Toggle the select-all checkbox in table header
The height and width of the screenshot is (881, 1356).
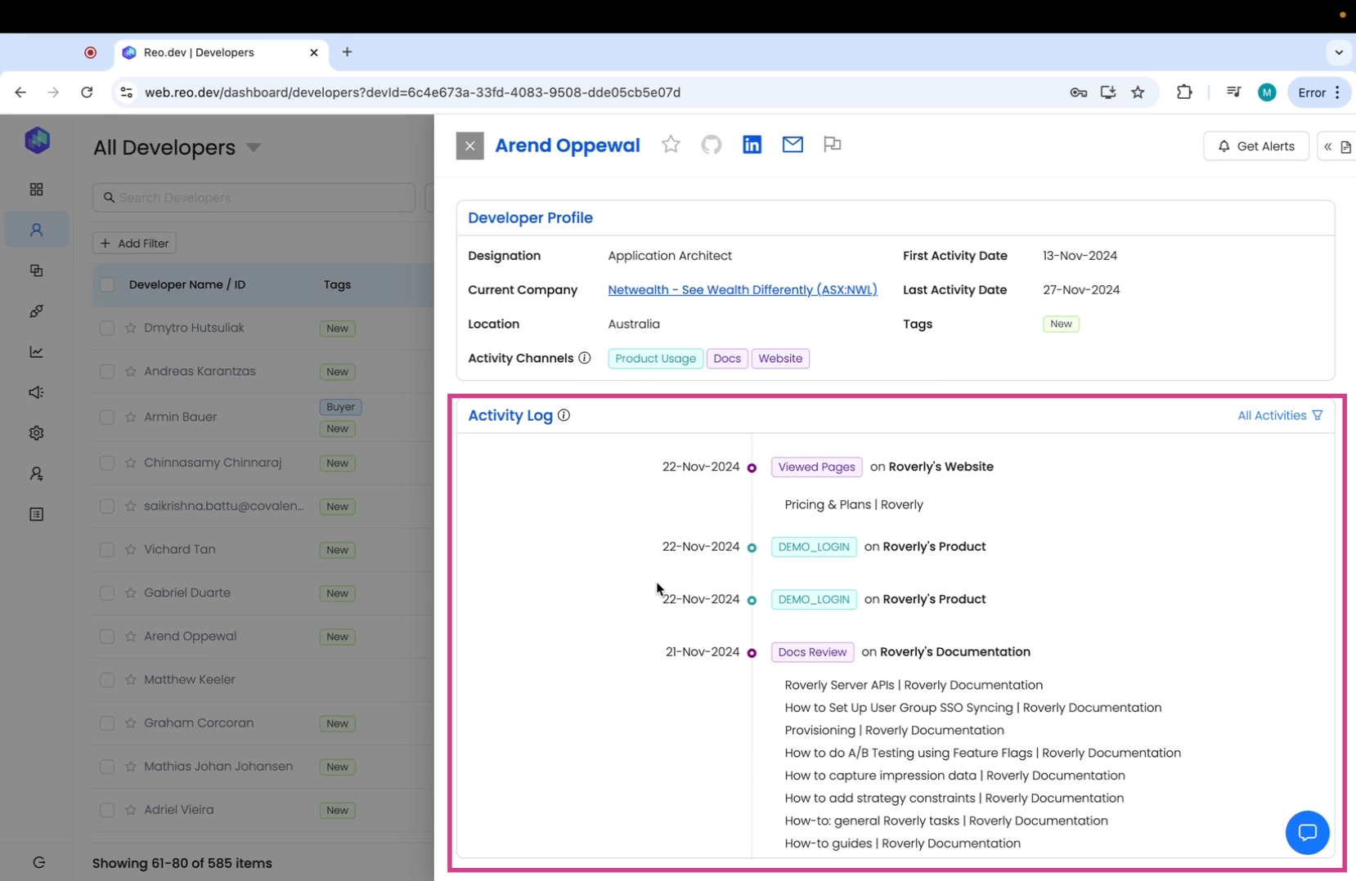[107, 284]
